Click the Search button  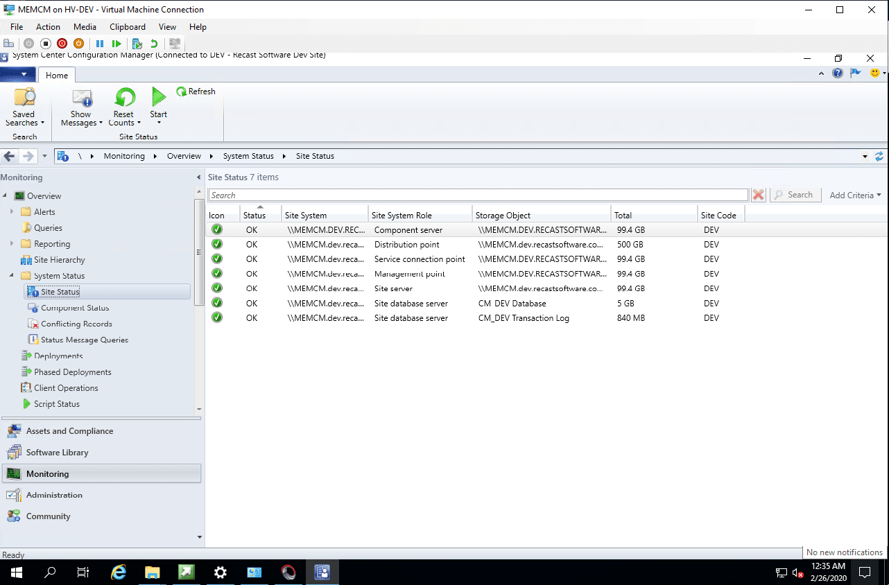click(x=795, y=195)
